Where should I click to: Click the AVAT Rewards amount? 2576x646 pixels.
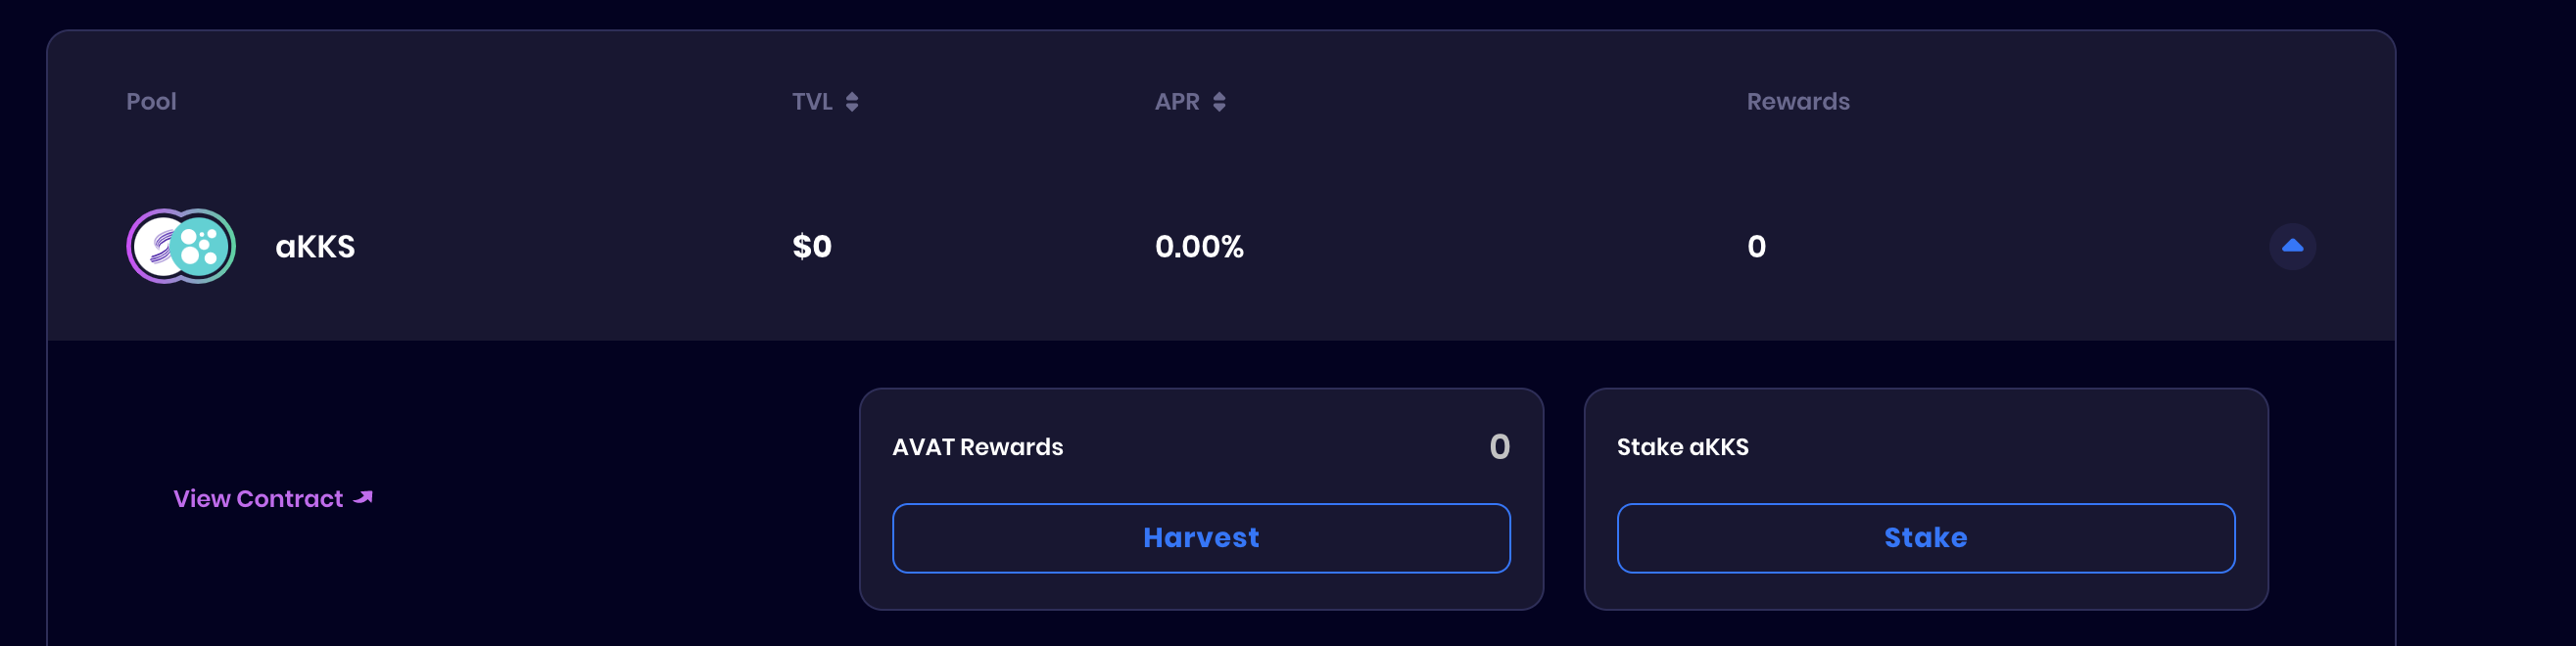1499,446
